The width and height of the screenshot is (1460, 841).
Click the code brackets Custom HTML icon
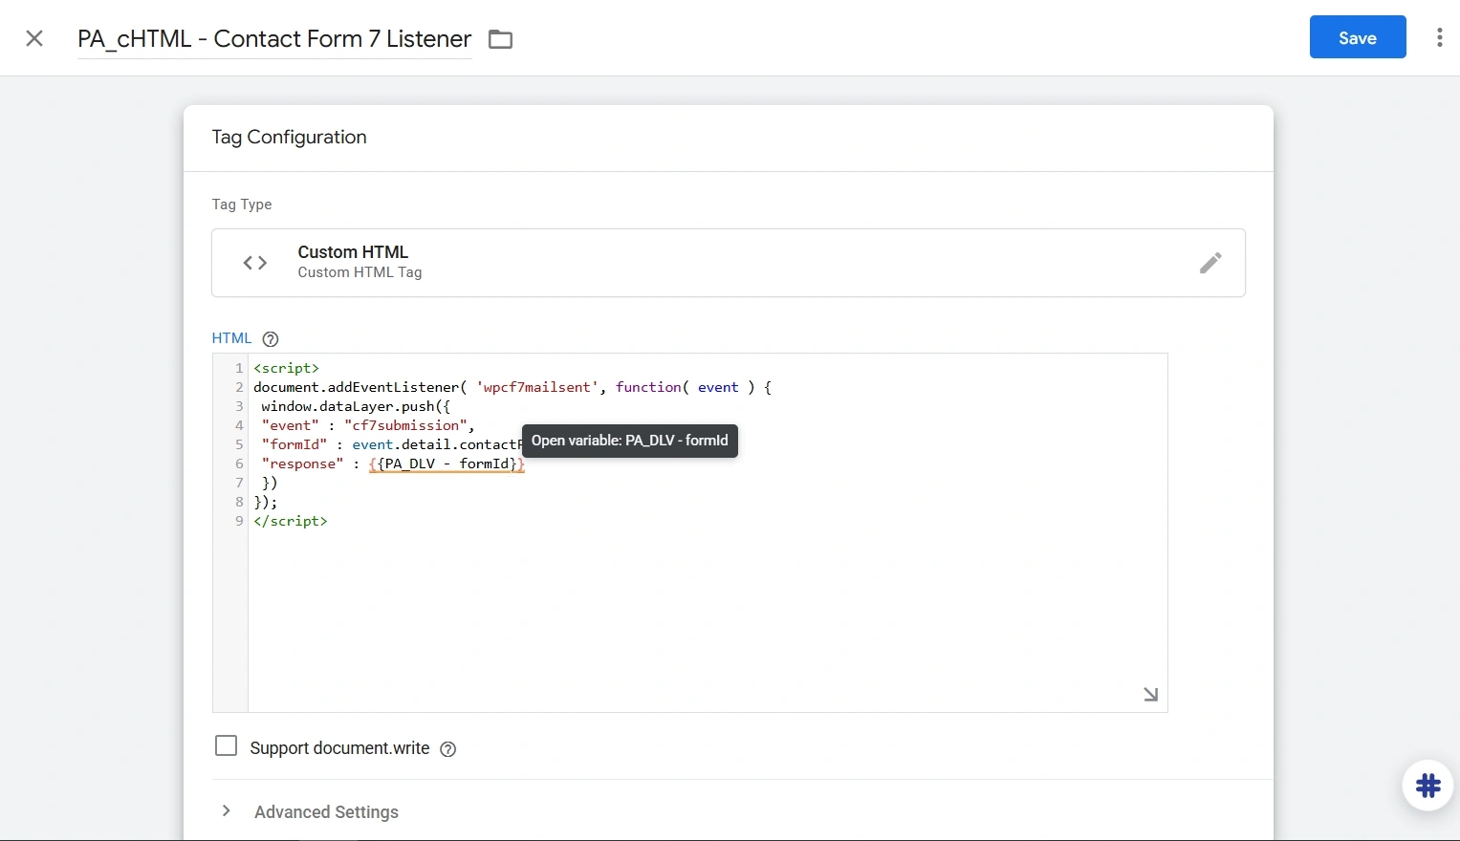pyautogui.click(x=255, y=263)
